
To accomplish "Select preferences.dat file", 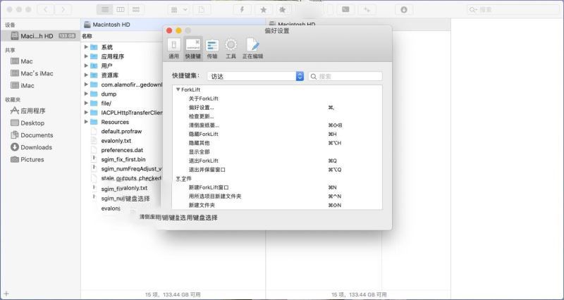I will (x=122, y=150).
